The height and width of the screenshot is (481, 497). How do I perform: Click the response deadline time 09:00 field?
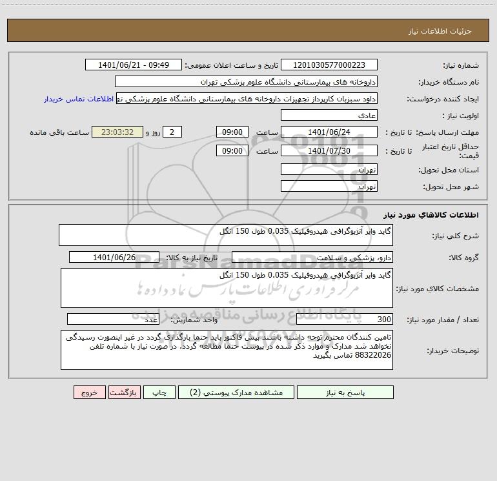click(x=232, y=132)
